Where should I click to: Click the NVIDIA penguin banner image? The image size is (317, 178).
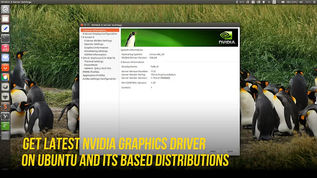[179, 37]
